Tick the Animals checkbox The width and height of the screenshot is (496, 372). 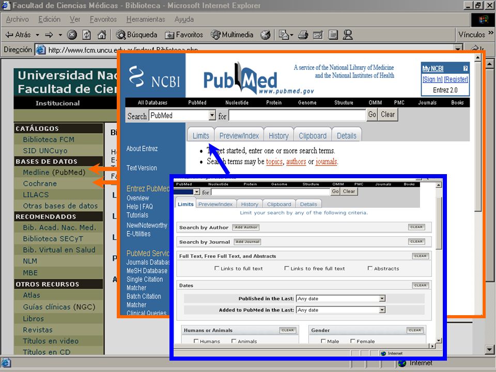pyautogui.click(x=234, y=341)
